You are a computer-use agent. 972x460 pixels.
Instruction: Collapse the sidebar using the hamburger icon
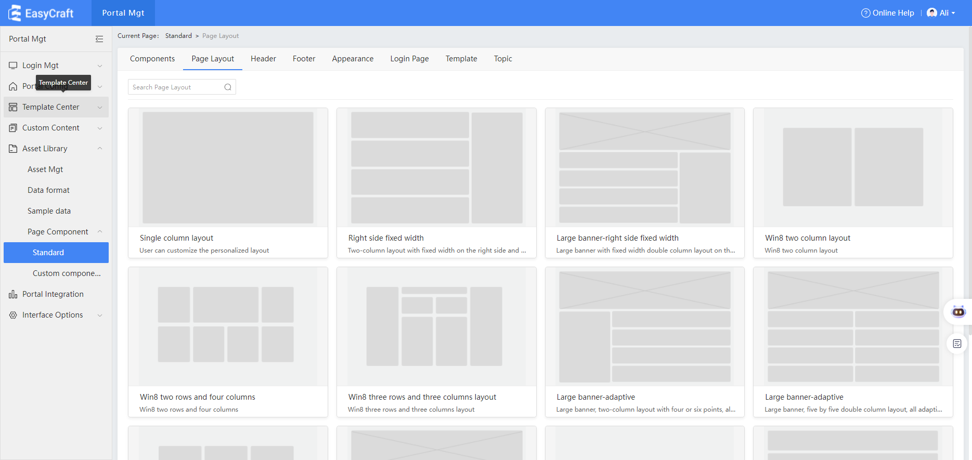[99, 39]
